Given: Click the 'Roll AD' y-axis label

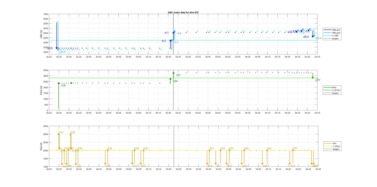Looking at the screenshot, I should (41, 147).
